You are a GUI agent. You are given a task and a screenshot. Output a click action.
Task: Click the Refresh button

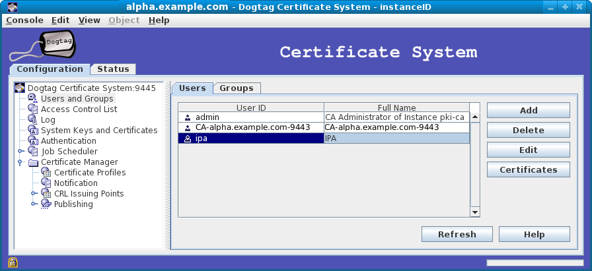[x=457, y=234]
